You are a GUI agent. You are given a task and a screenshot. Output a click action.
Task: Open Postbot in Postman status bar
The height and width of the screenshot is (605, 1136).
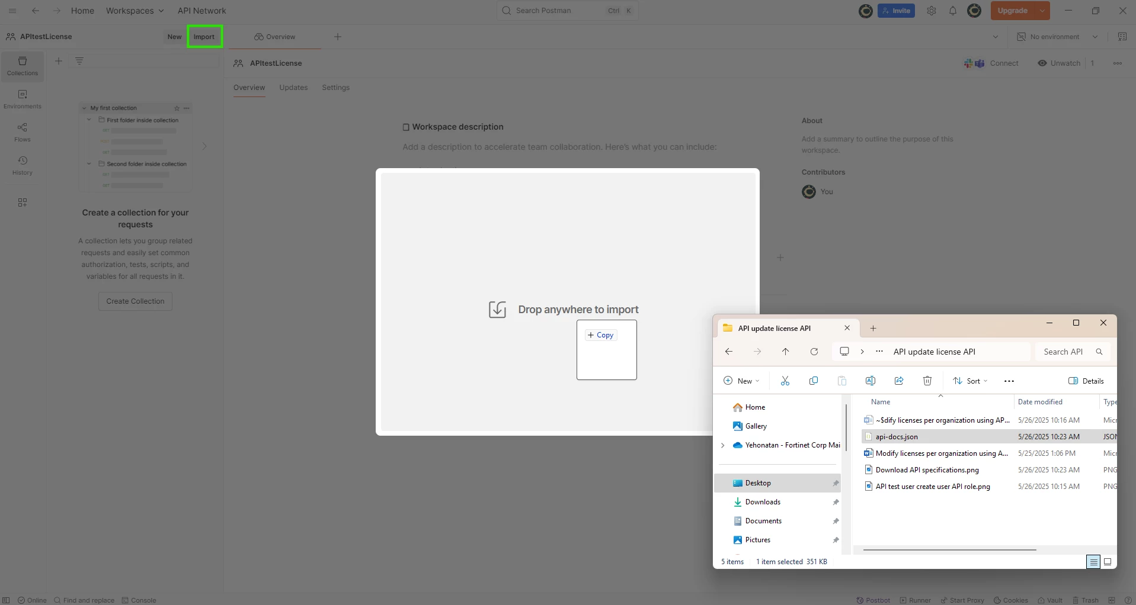click(x=873, y=600)
